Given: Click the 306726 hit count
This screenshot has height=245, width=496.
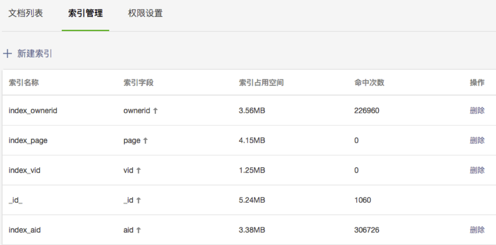Looking at the screenshot, I should (x=366, y=230).
